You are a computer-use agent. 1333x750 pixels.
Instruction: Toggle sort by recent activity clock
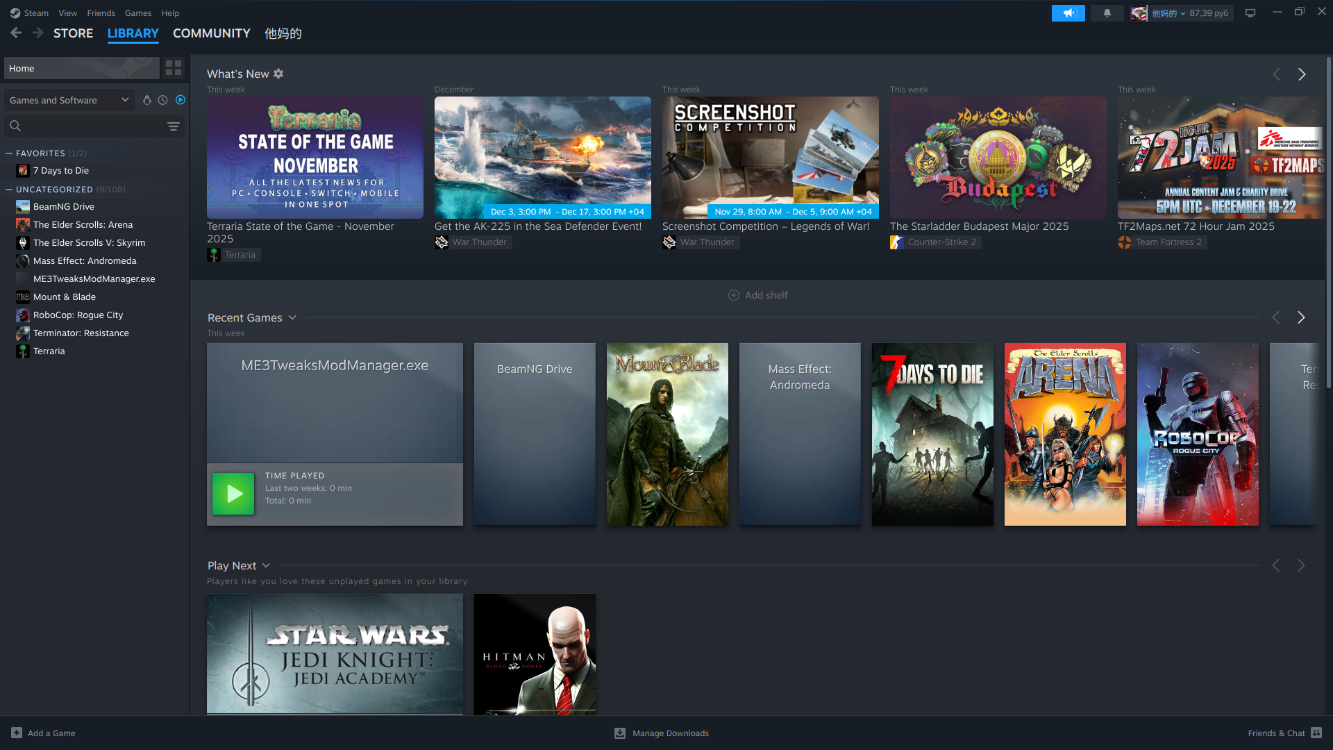163,100
